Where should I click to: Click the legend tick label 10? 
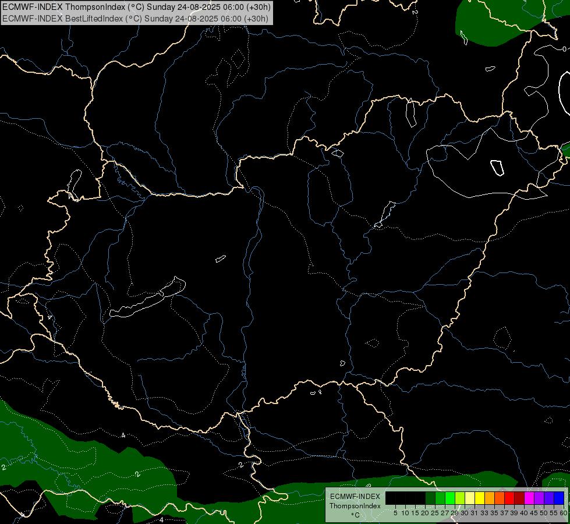pos(405,513)
